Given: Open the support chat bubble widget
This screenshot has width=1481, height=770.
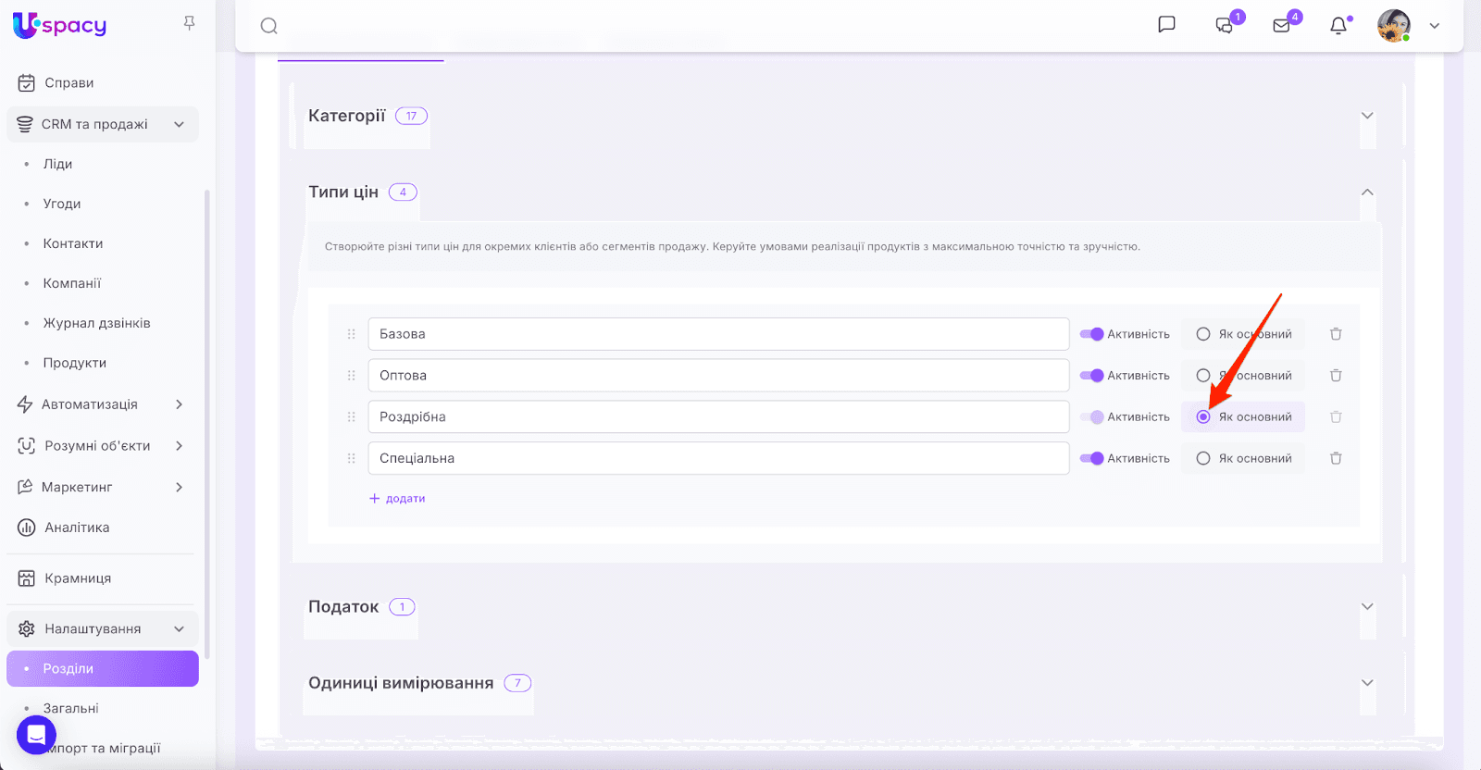Looking at the screenshot, I should 36,736.
